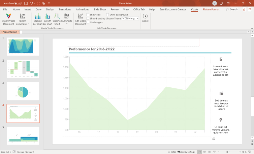Viewport: 254px width, 154px height.
Task: Open the Comments icon
Action: 250,9
